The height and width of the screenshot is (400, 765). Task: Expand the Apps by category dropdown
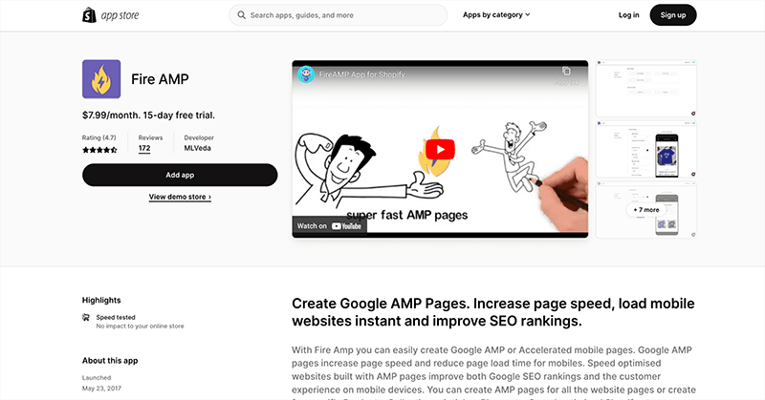click(x=496, y=15)
